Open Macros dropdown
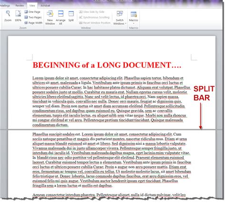Image resolution: width=226 pixels, height=203 pixels. (x=134, y=18)
